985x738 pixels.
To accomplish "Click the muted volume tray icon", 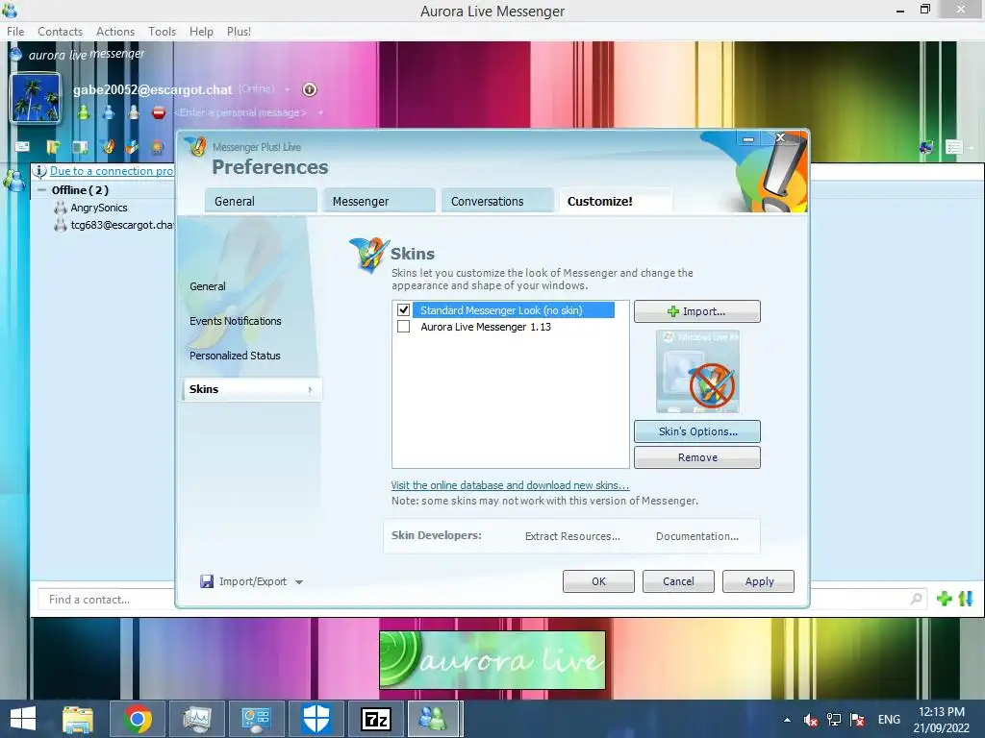I will (810, 720).
